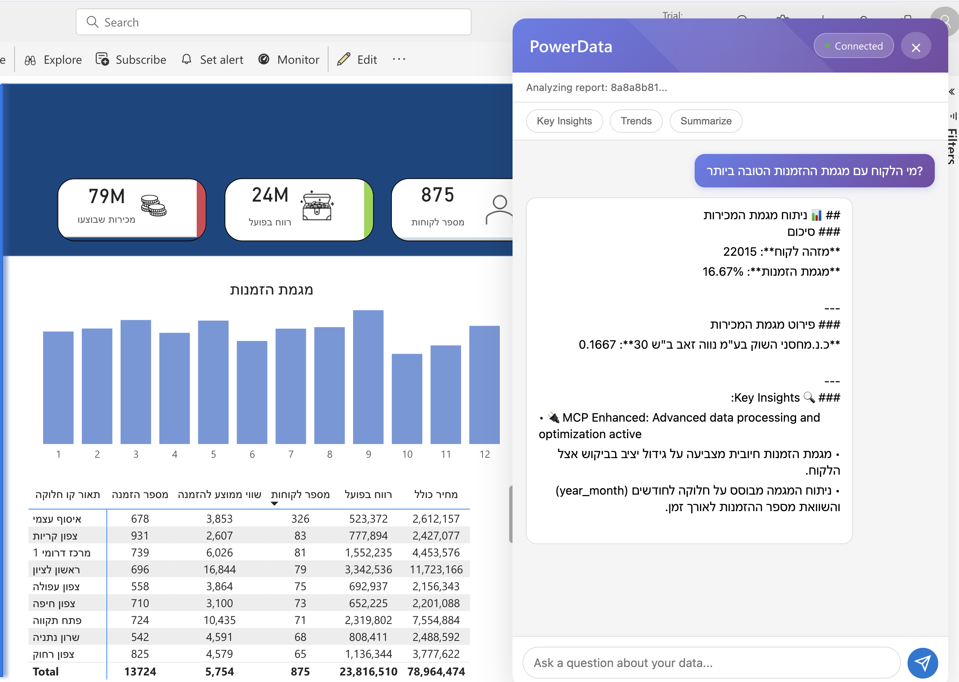Click the Explore binoculars icon
The height and width of the screenshot is (682, 959).
point(30,60)
